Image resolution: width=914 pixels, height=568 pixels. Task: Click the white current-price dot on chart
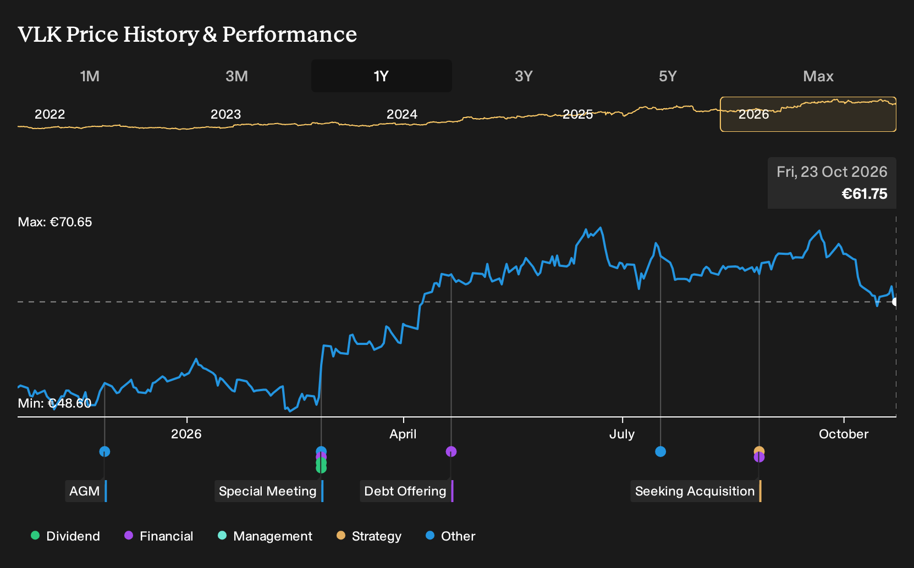(895, 302)
